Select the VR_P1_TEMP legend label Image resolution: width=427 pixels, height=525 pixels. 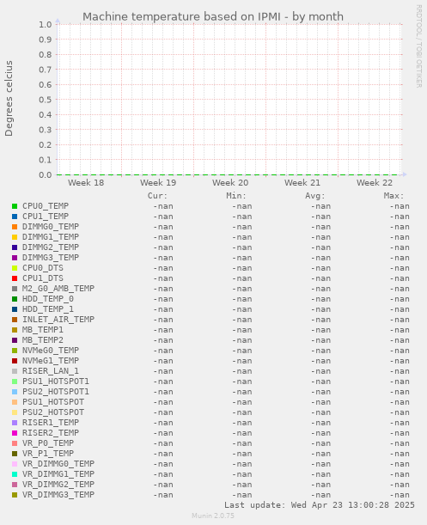(48, 454)
